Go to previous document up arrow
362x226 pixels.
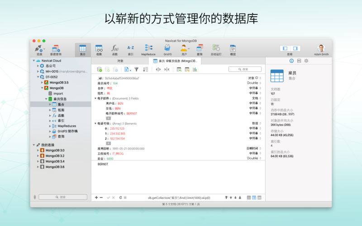tap(231, 198)
